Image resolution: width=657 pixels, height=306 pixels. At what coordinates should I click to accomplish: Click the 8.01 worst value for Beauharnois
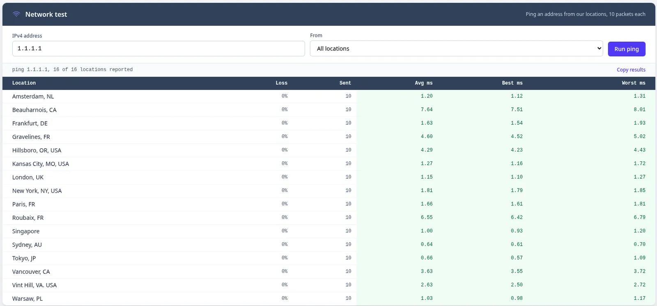(639, 110)
